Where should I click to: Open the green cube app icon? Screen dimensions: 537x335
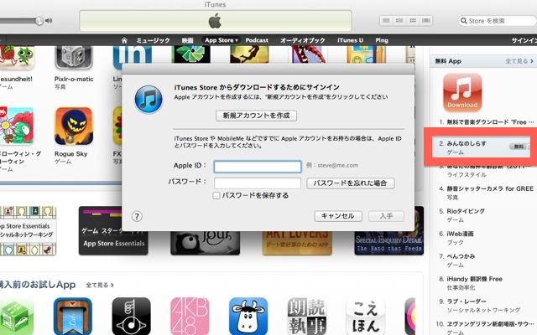pyautogui.click(x=17, y=316)
